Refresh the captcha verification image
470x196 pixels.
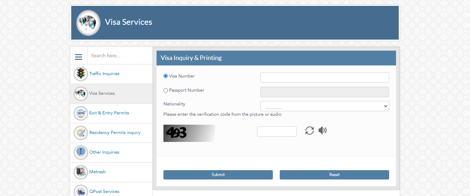(310, 131)
